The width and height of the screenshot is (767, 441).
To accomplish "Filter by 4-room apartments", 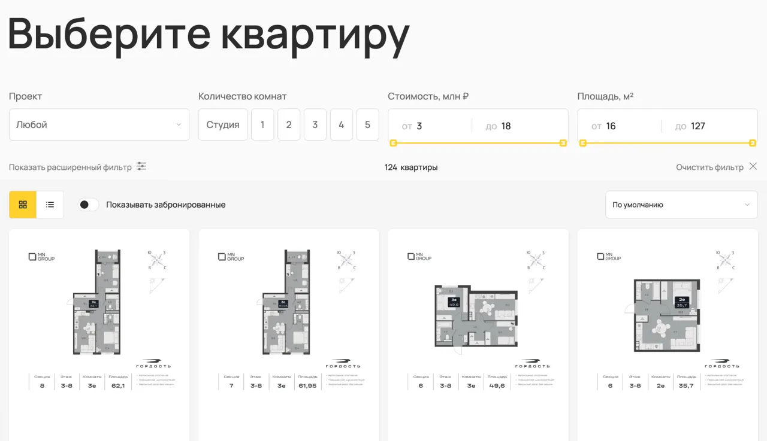I will tap(342, 124).
